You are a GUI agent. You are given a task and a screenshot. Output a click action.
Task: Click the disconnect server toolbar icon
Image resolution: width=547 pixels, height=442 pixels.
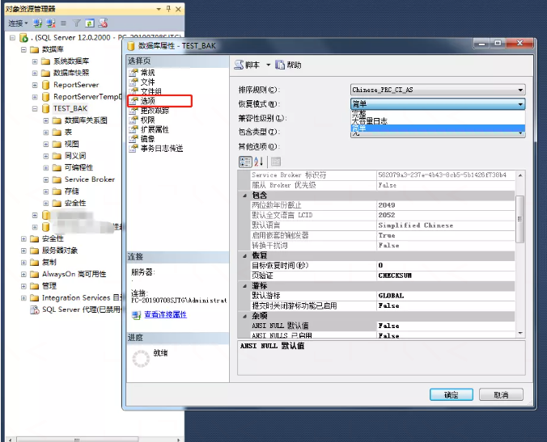point(51,23)
